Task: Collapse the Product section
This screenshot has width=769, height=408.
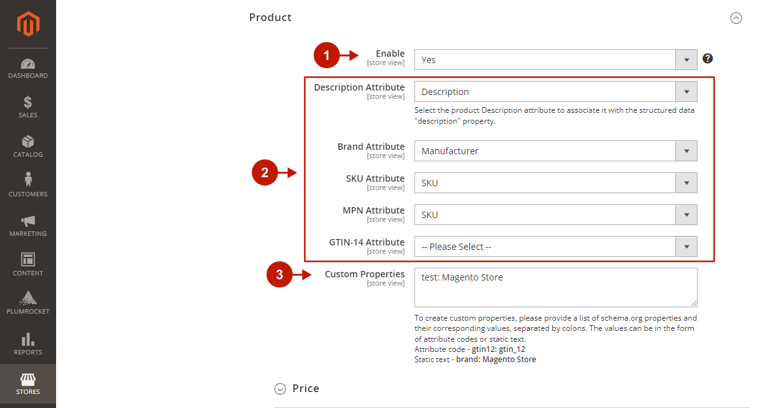Action: click(736, 18)
